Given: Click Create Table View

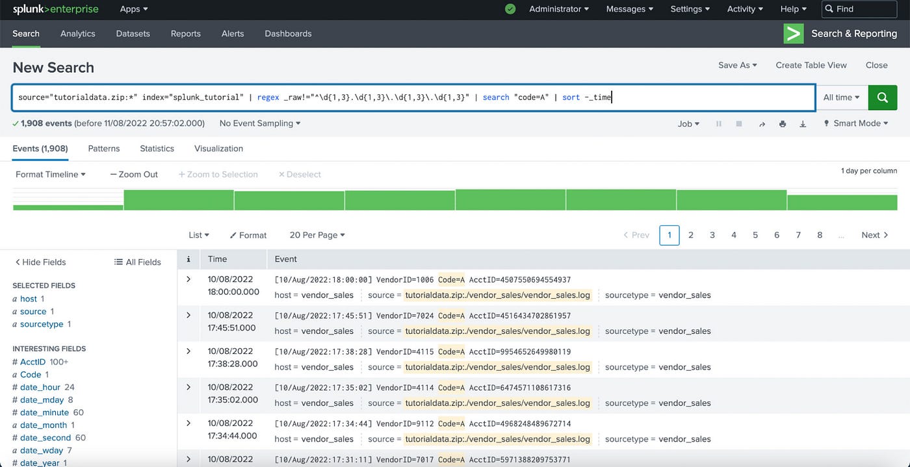Looking at the screenshot, I should pyautogui.click(x=811, y=65).
